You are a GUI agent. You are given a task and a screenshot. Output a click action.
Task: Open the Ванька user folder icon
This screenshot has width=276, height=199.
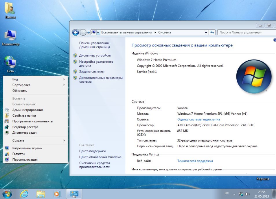pos(10,9)
